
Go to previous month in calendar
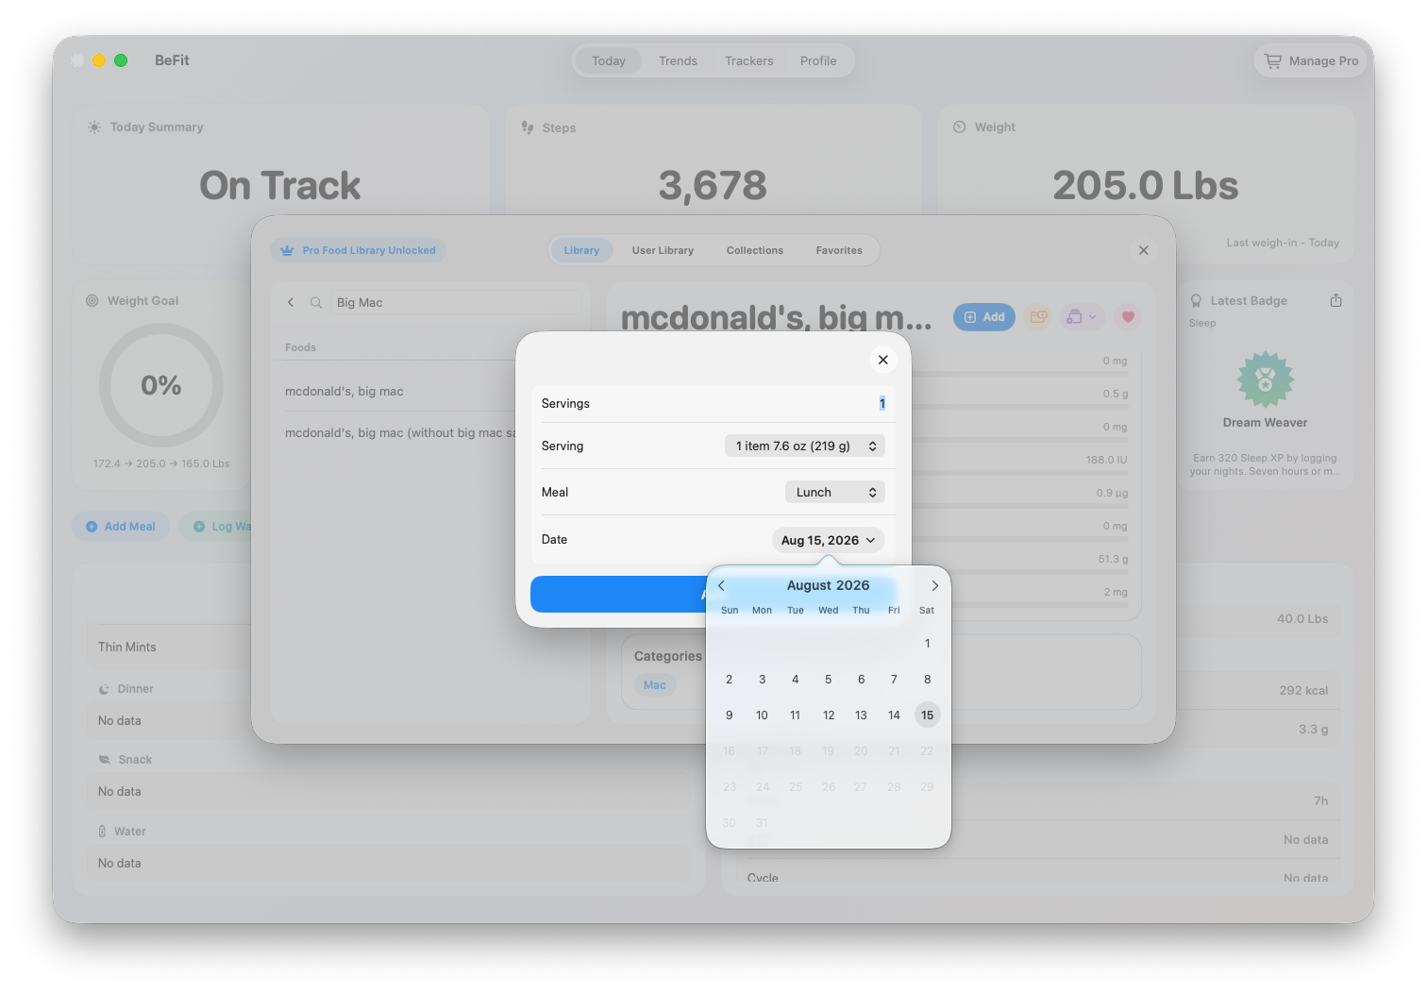coord(721,586)
